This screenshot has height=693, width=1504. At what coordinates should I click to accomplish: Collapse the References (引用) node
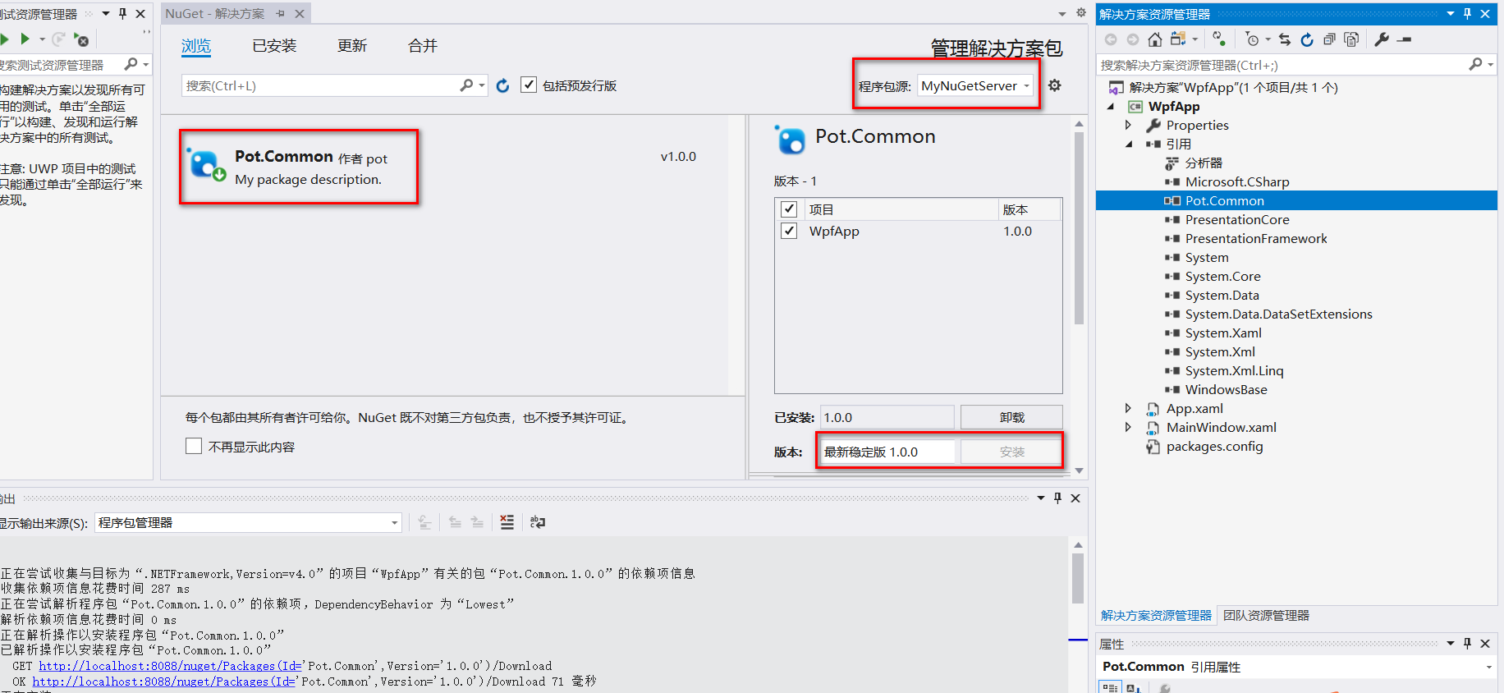[x=1128, y=144]
